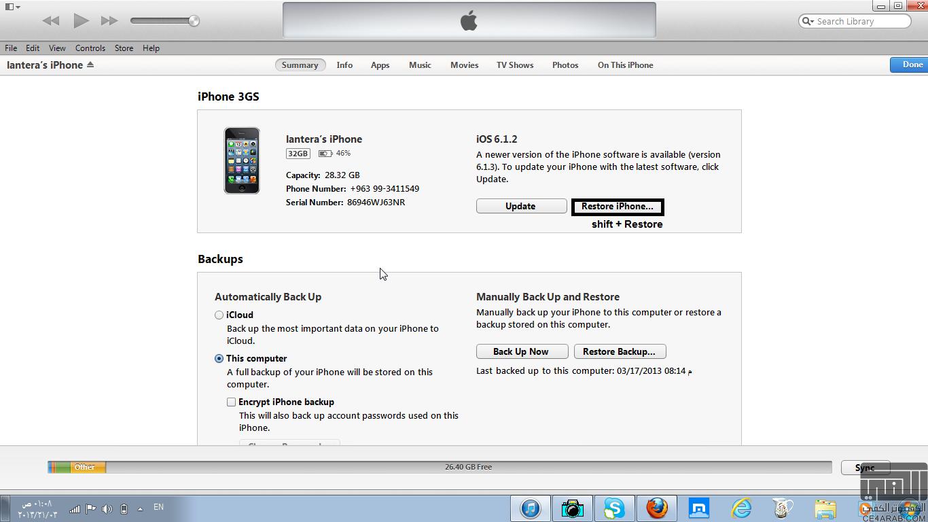Click the Restore Backup... button

pos(620,351)
